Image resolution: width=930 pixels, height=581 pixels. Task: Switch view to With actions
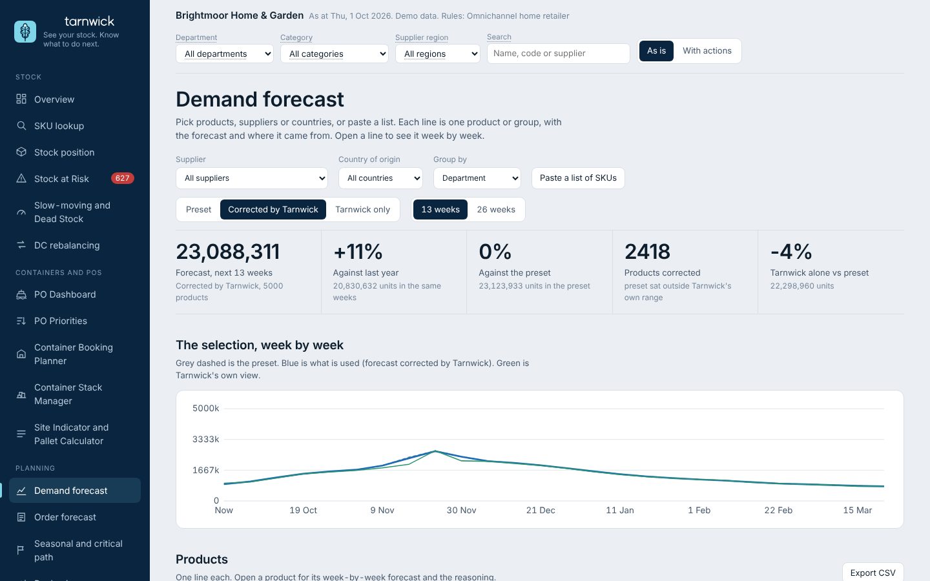coord(707,51)
